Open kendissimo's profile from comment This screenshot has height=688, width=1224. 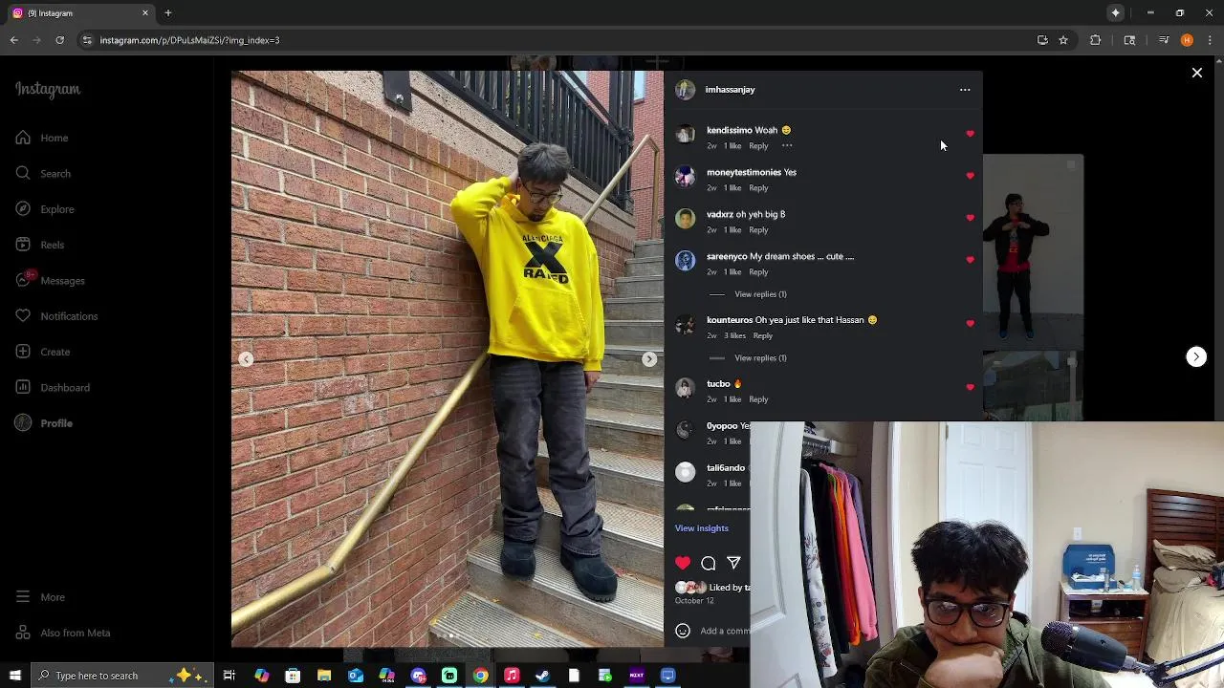click(x=729, y=130)
